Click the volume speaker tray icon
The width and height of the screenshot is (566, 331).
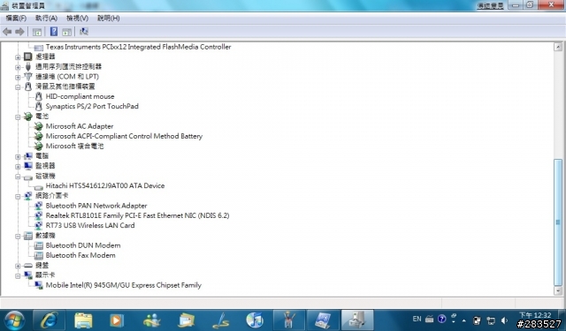(x=505, y=320)
